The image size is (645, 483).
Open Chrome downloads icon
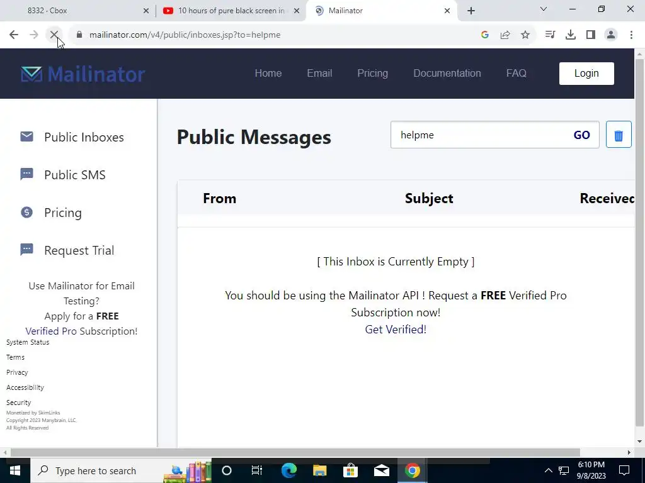[x=571, y=35]
